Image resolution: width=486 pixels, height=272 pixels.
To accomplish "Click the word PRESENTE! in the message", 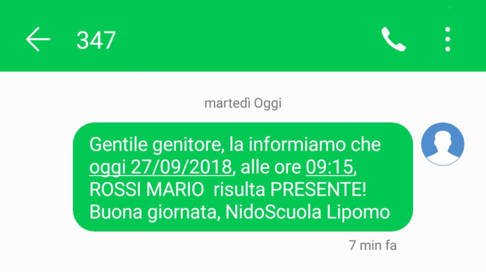I will click(318, 189).
